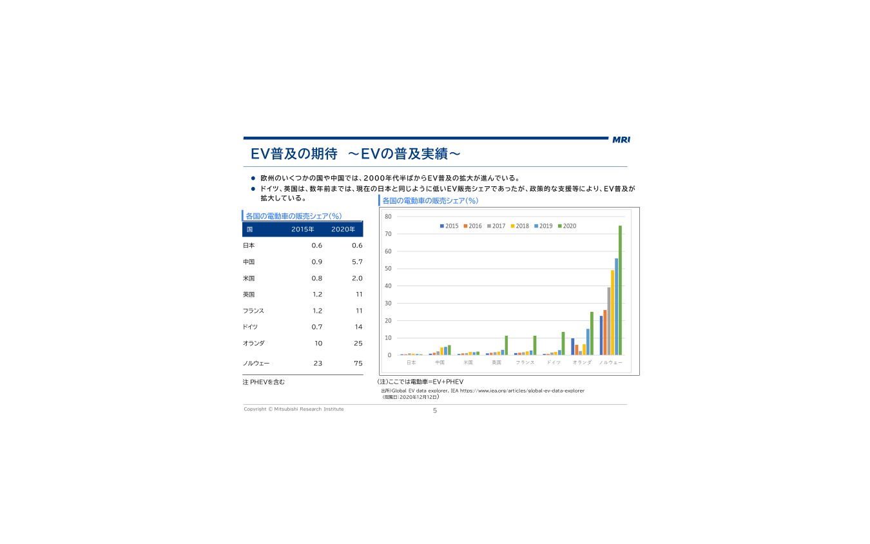This screenshot has height=544, width=870.
Task: Click the access date '閲覧日:2020年12月12日'
Action: (x=411, y=397)
